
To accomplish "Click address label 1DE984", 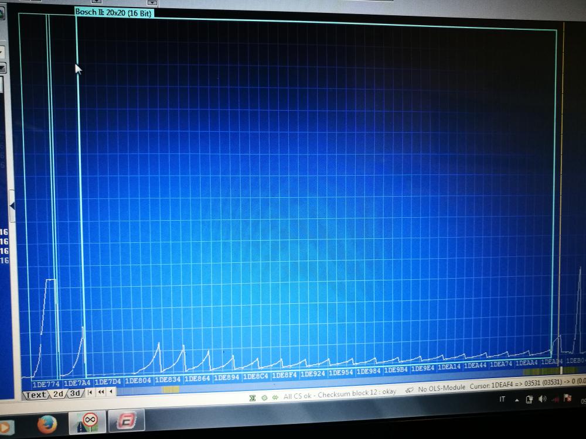I will click(369, 371).
